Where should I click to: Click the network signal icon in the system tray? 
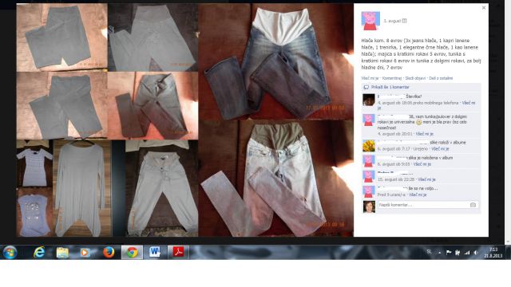tap(467, 253)
